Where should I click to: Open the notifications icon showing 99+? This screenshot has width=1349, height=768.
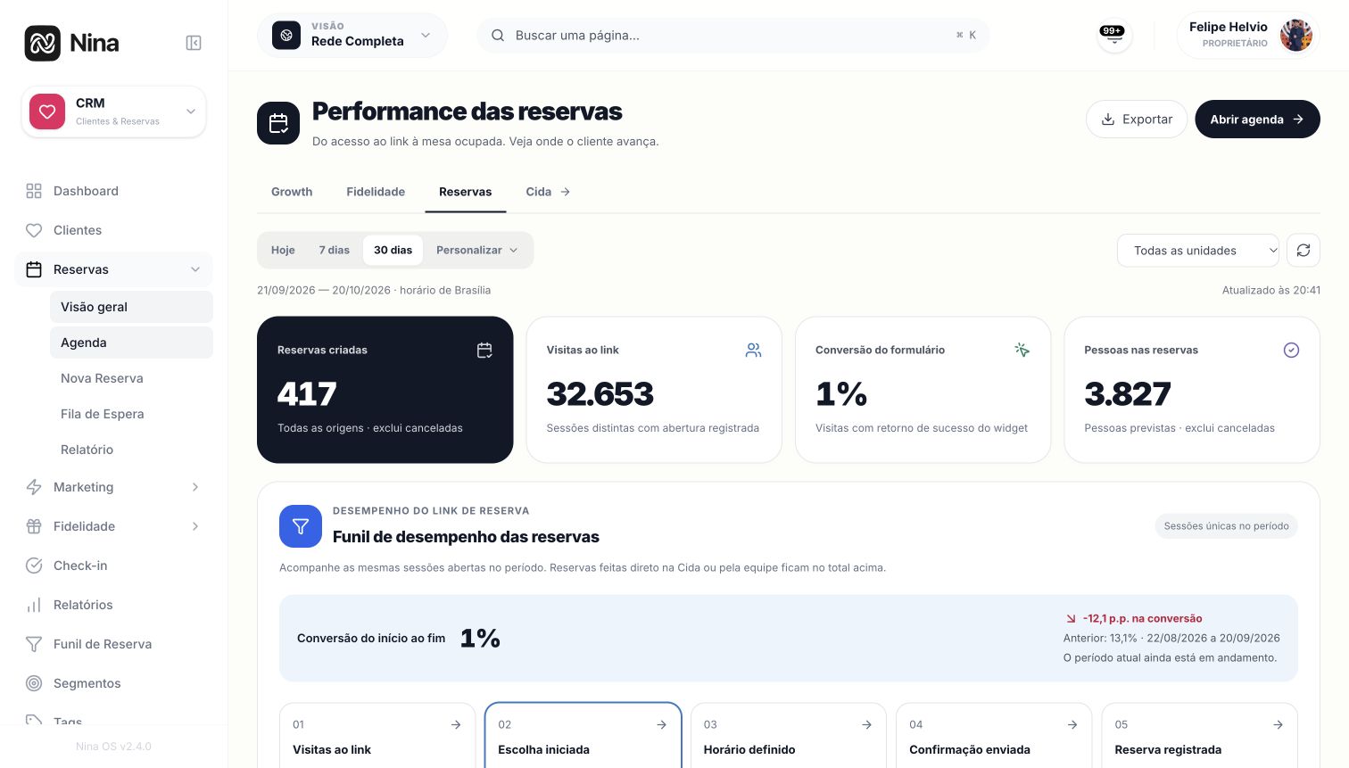1113,36
